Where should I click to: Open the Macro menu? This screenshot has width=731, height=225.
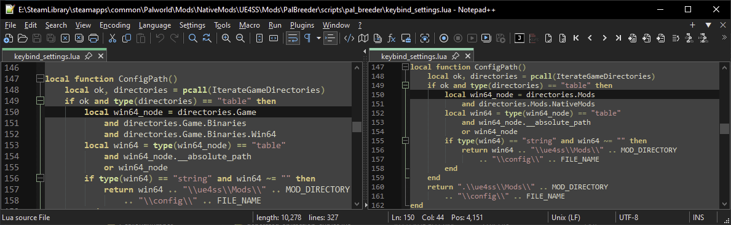(250, 25)
